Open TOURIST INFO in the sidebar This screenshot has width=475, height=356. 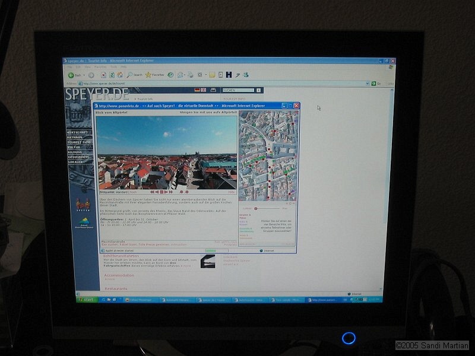pos(79,142)
